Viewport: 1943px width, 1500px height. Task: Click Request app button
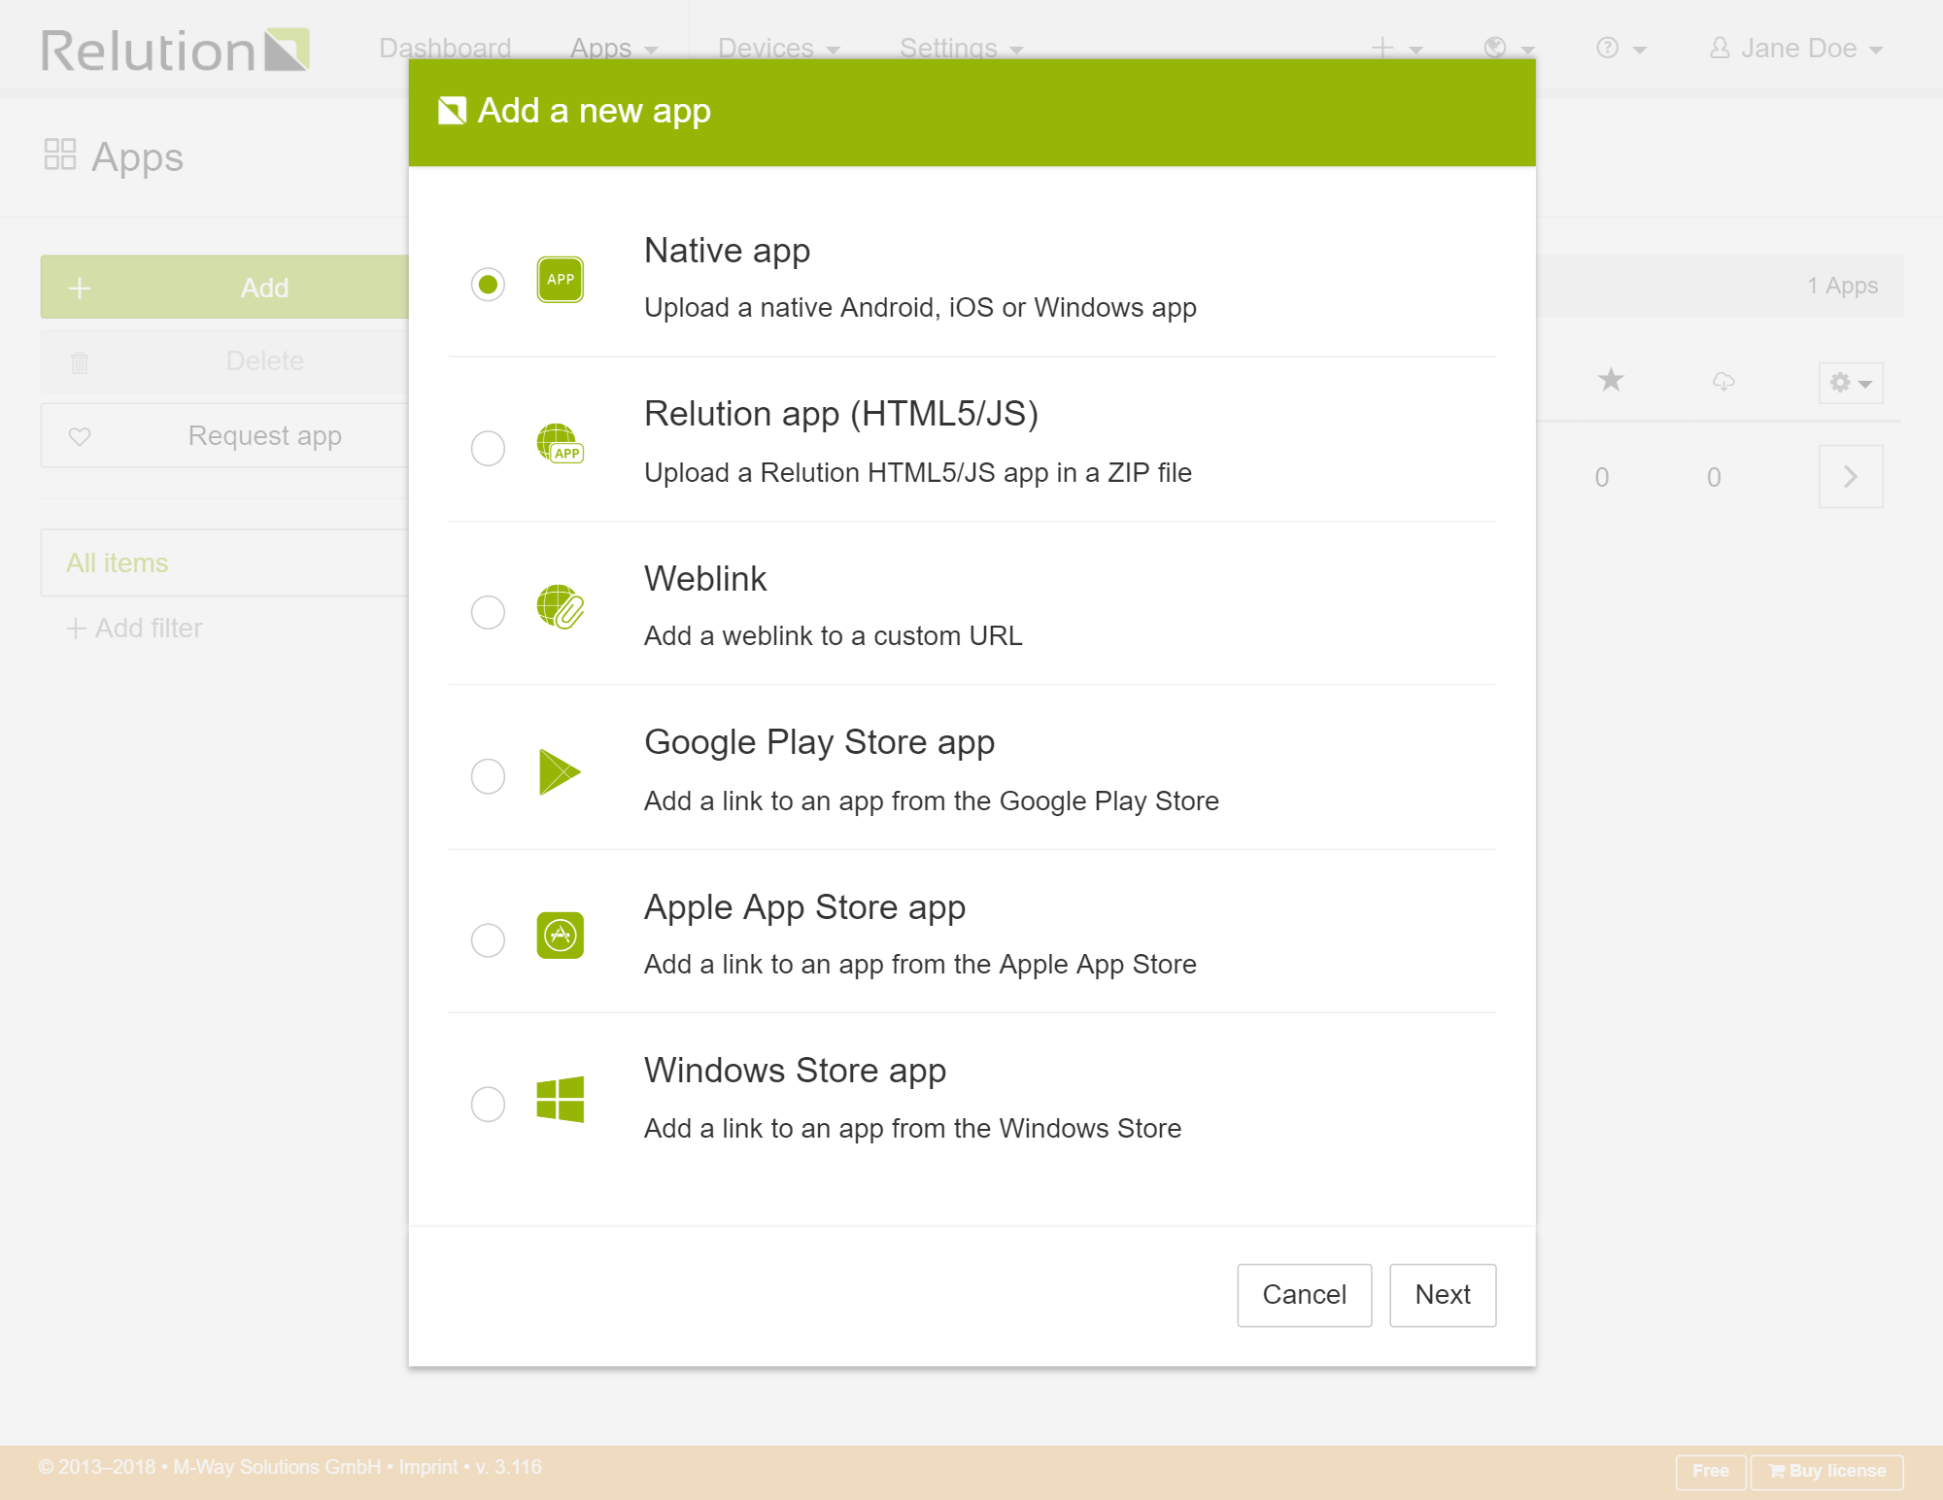point(225,436)
